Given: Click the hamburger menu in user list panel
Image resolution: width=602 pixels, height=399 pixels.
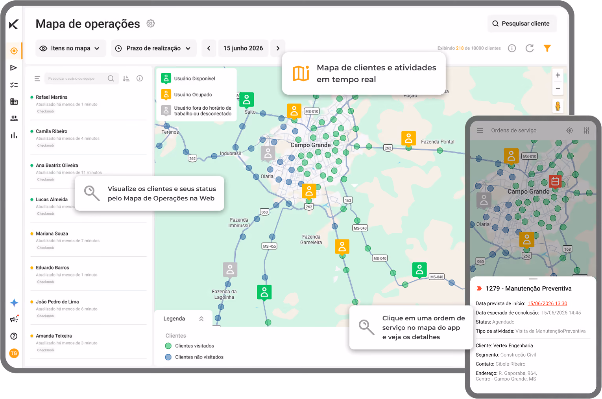Looking at the screenshot, I should pyautogui.click(x=37, y=79).
